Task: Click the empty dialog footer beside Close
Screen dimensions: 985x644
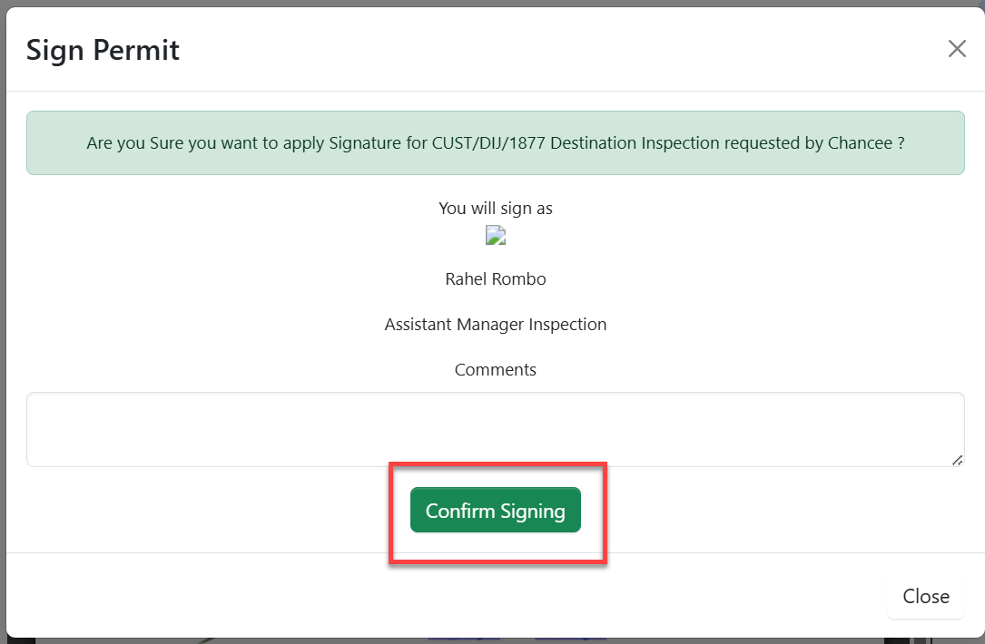Action: tap(454, 597)
